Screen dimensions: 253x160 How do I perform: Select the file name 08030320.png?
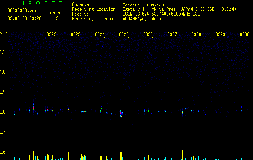click(22, 11)
